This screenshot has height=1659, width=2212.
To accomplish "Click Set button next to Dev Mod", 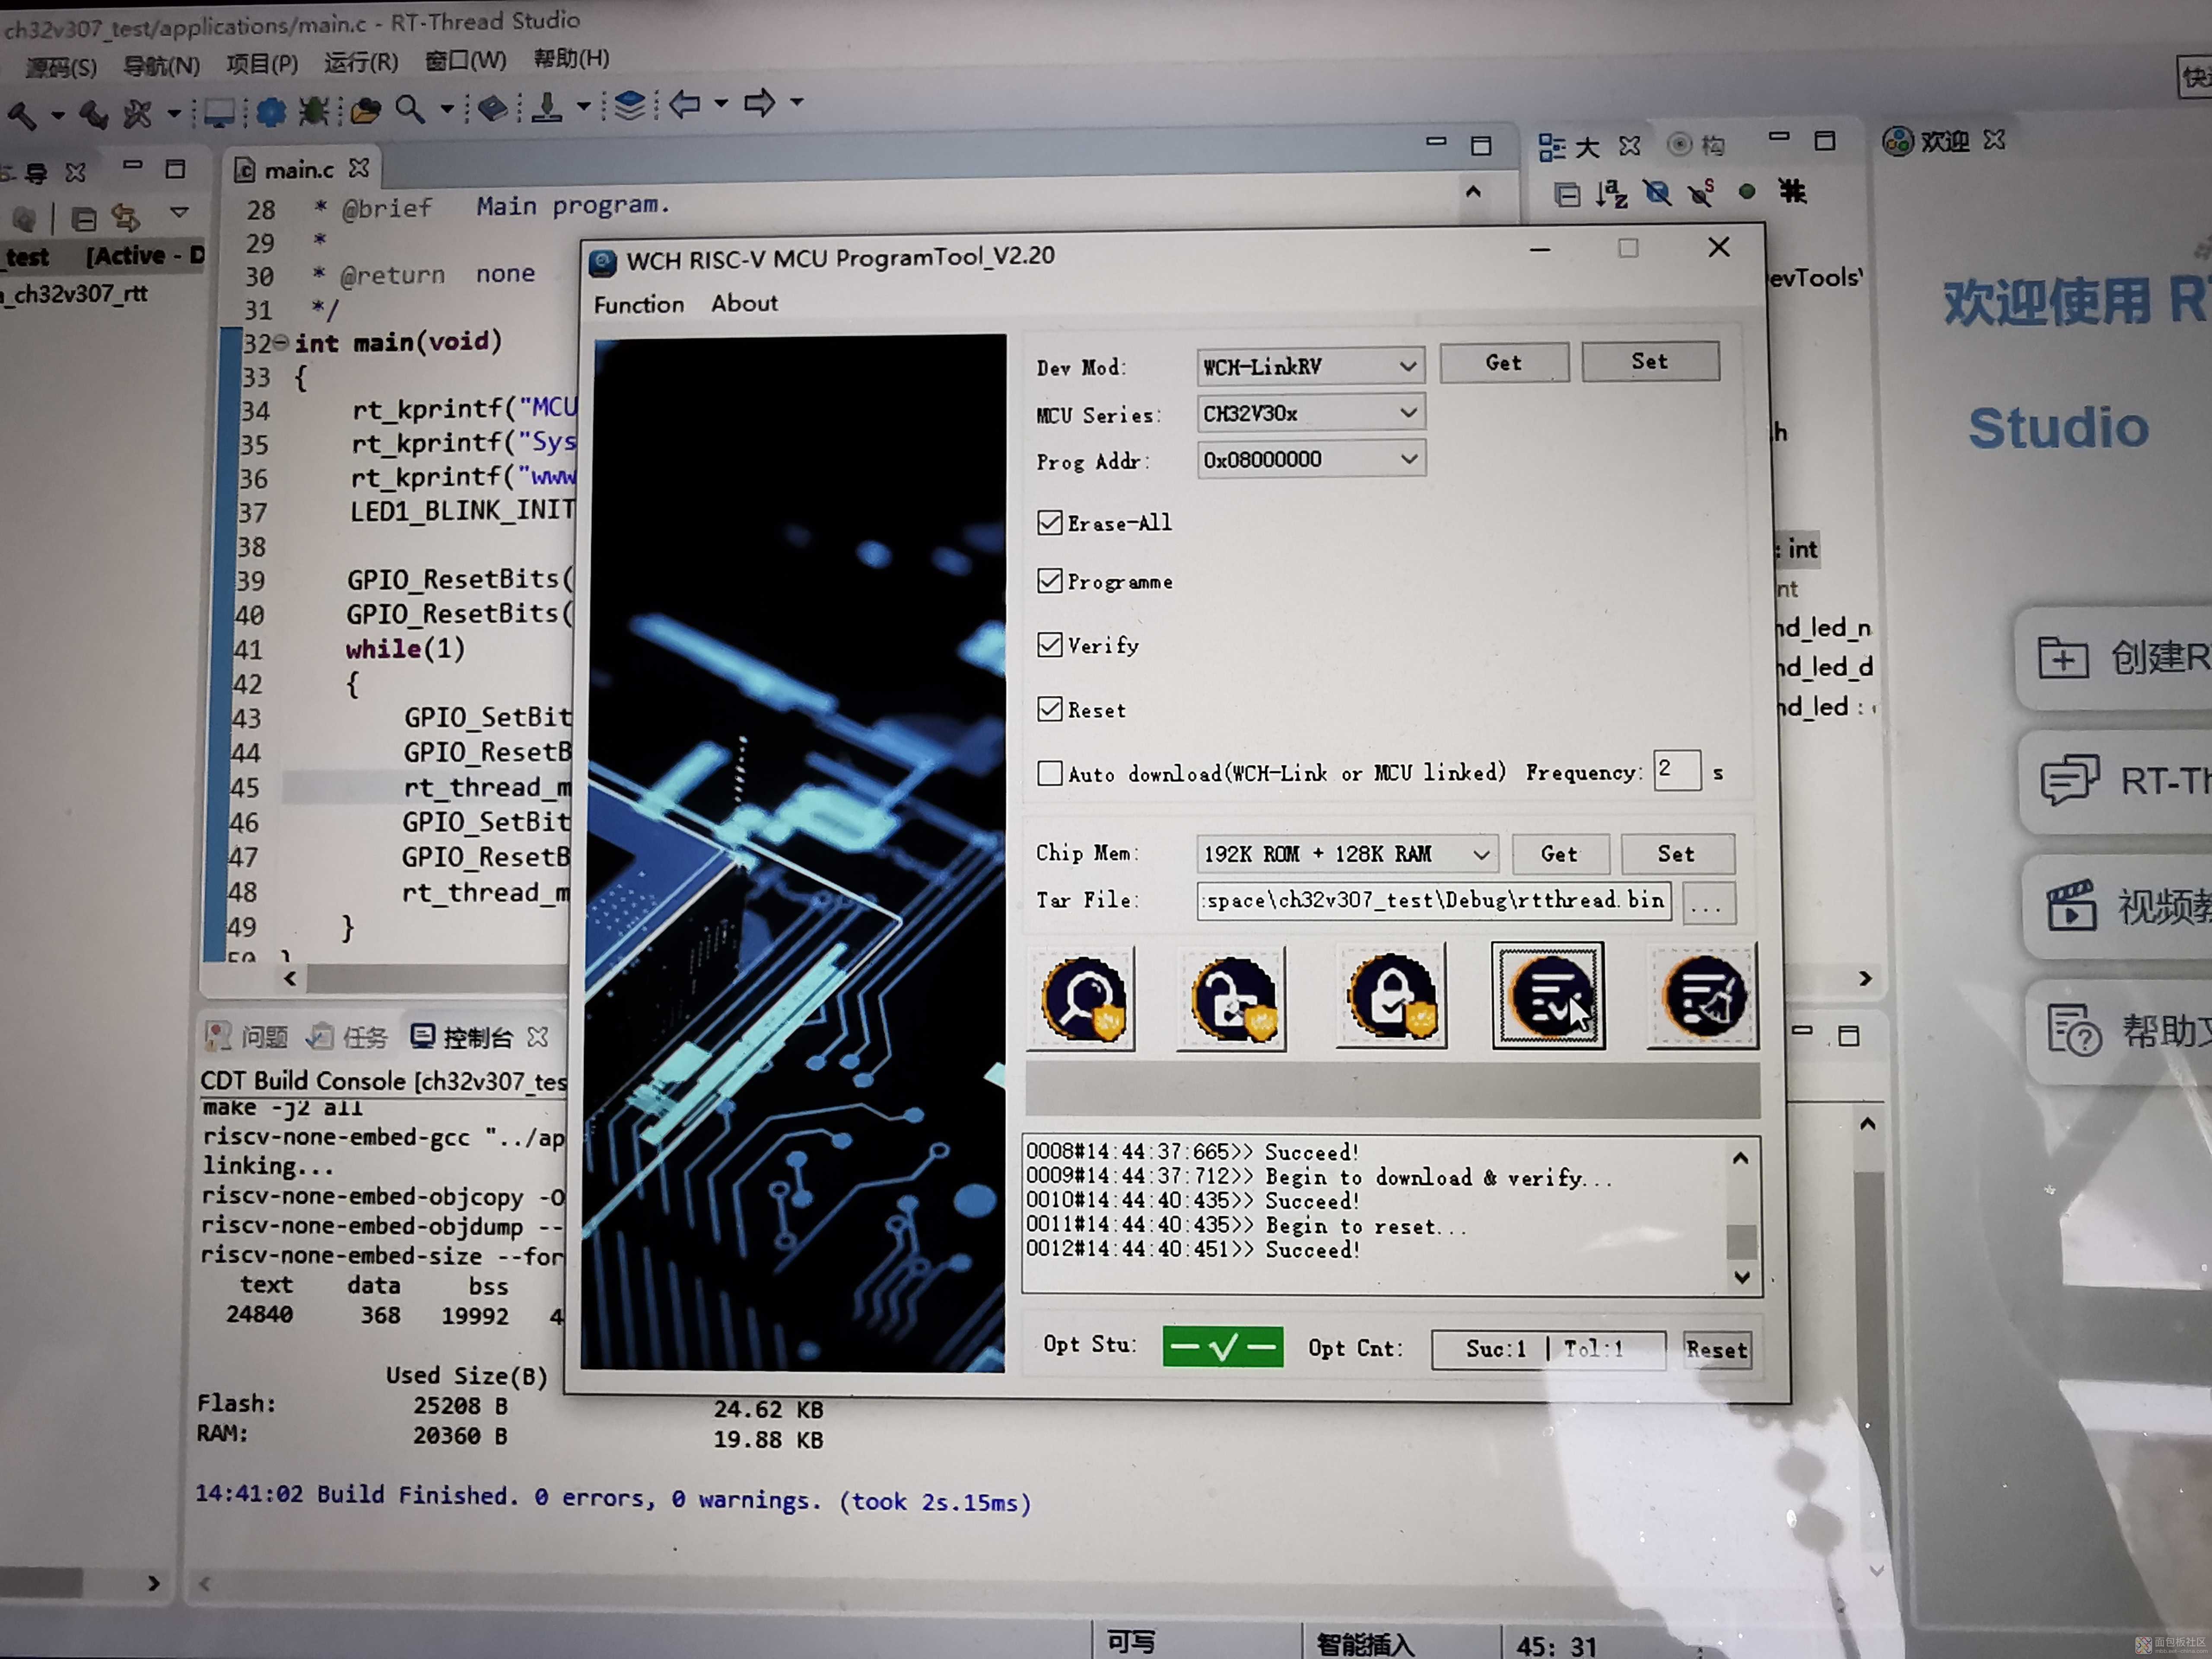I will tap(1651, 362).
